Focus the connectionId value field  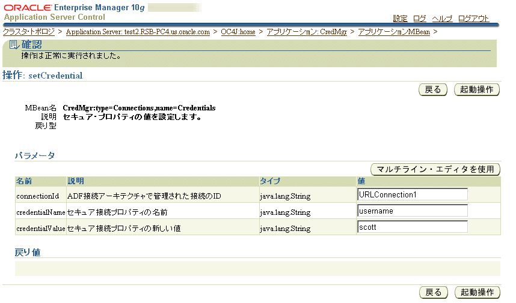tap(413, 194)
